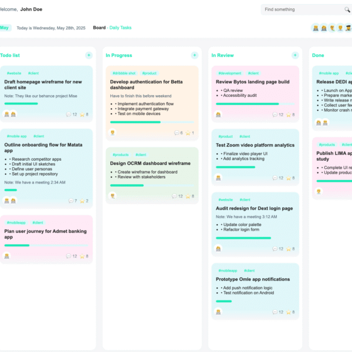Click plus icon in In Review column

(300, 55)
